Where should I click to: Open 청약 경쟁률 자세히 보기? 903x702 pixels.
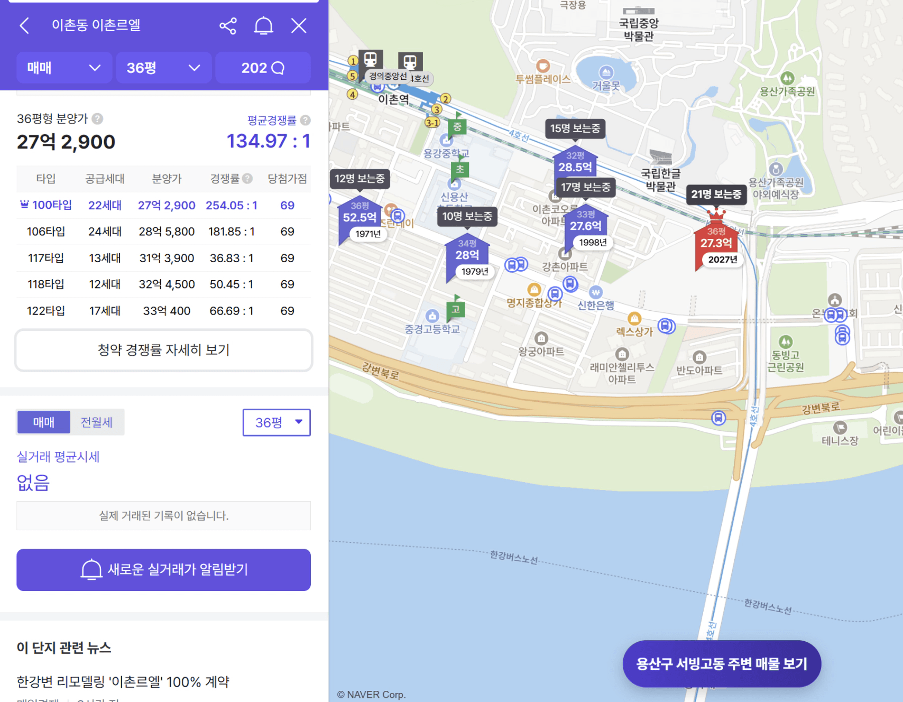[163, 350]
